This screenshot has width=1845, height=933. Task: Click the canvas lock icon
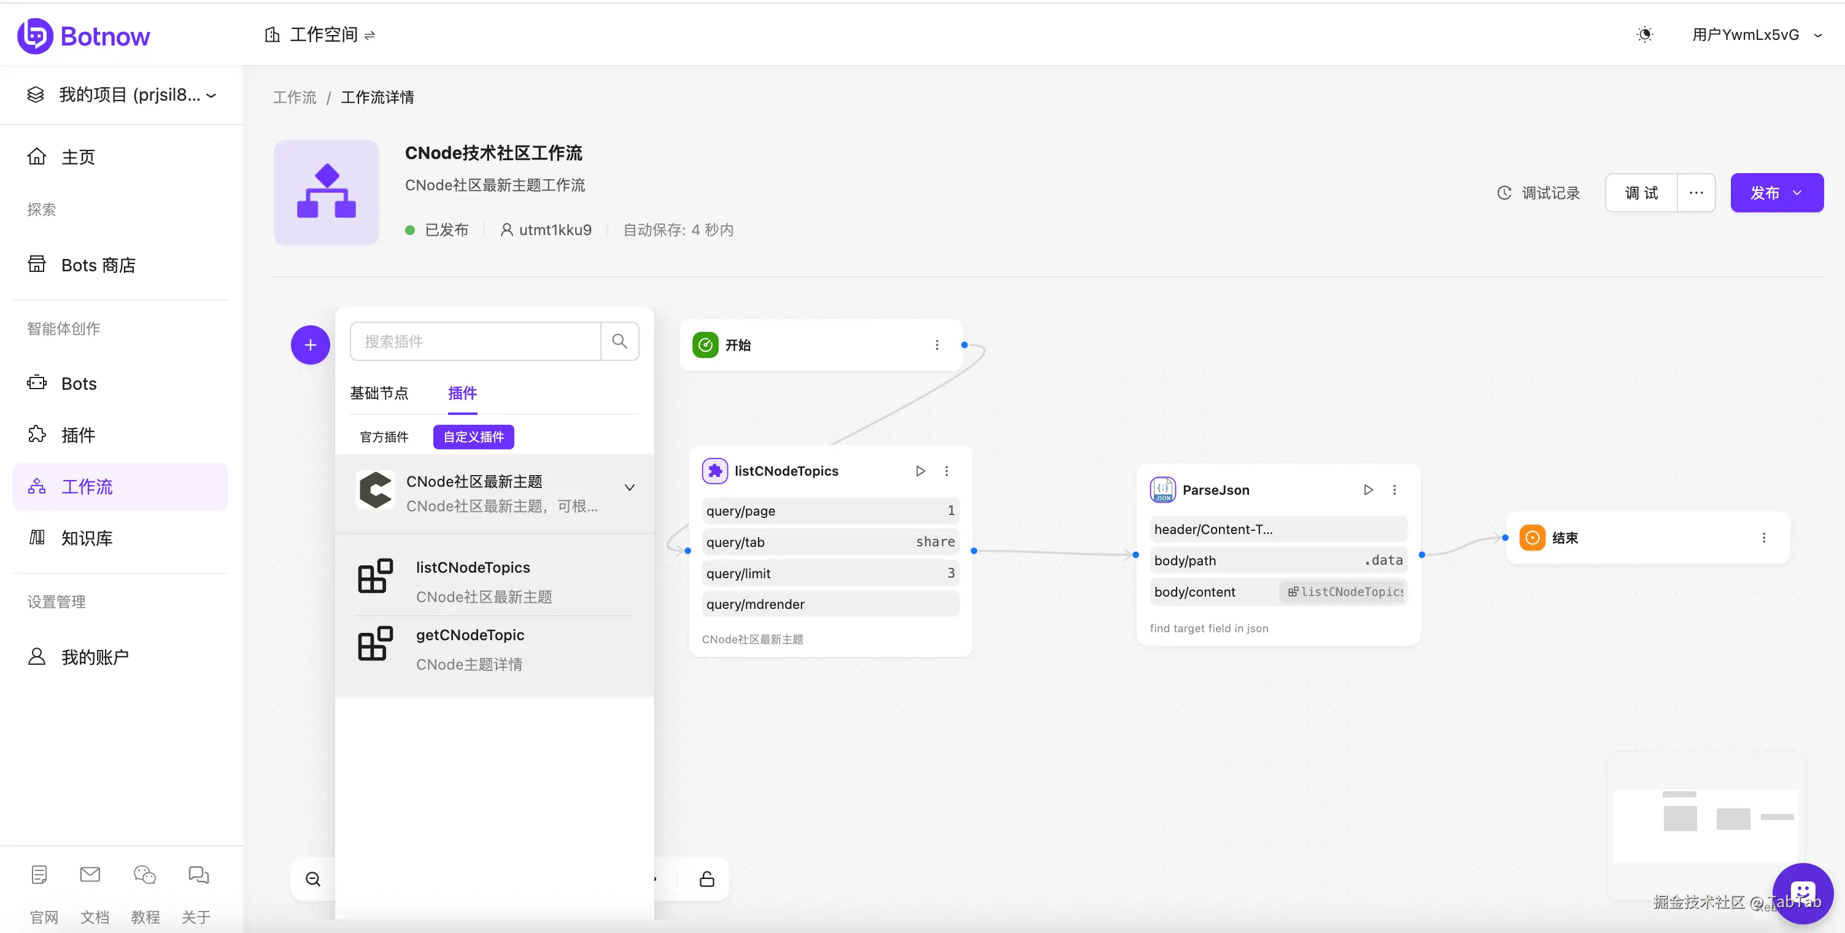pyautogui.click(x=706, y=880)
